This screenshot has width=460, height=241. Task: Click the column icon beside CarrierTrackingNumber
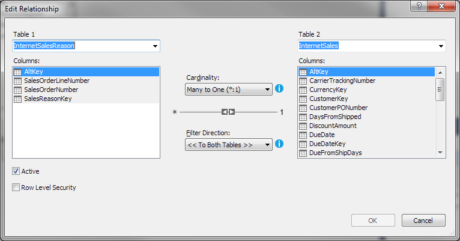303,81
